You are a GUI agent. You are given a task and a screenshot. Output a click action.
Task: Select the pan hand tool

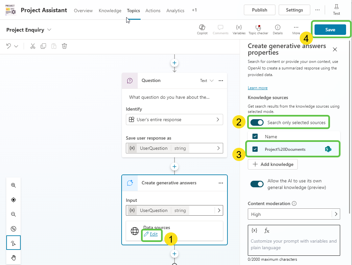click(13, 257)
